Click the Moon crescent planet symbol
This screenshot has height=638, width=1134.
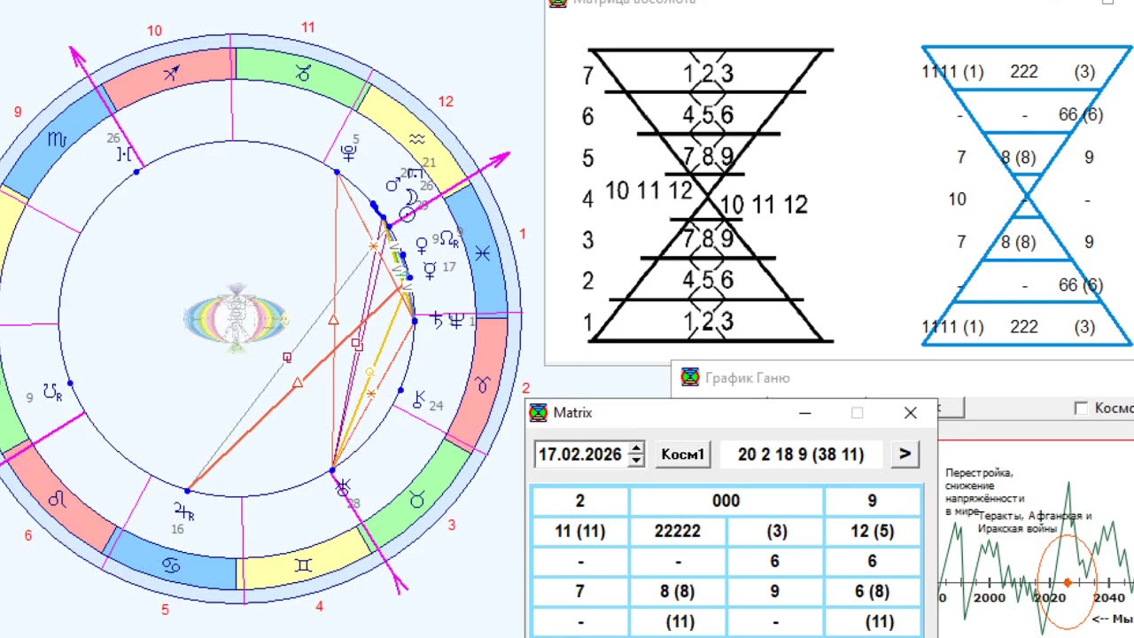pyautogui.click(x=411, y=197)
